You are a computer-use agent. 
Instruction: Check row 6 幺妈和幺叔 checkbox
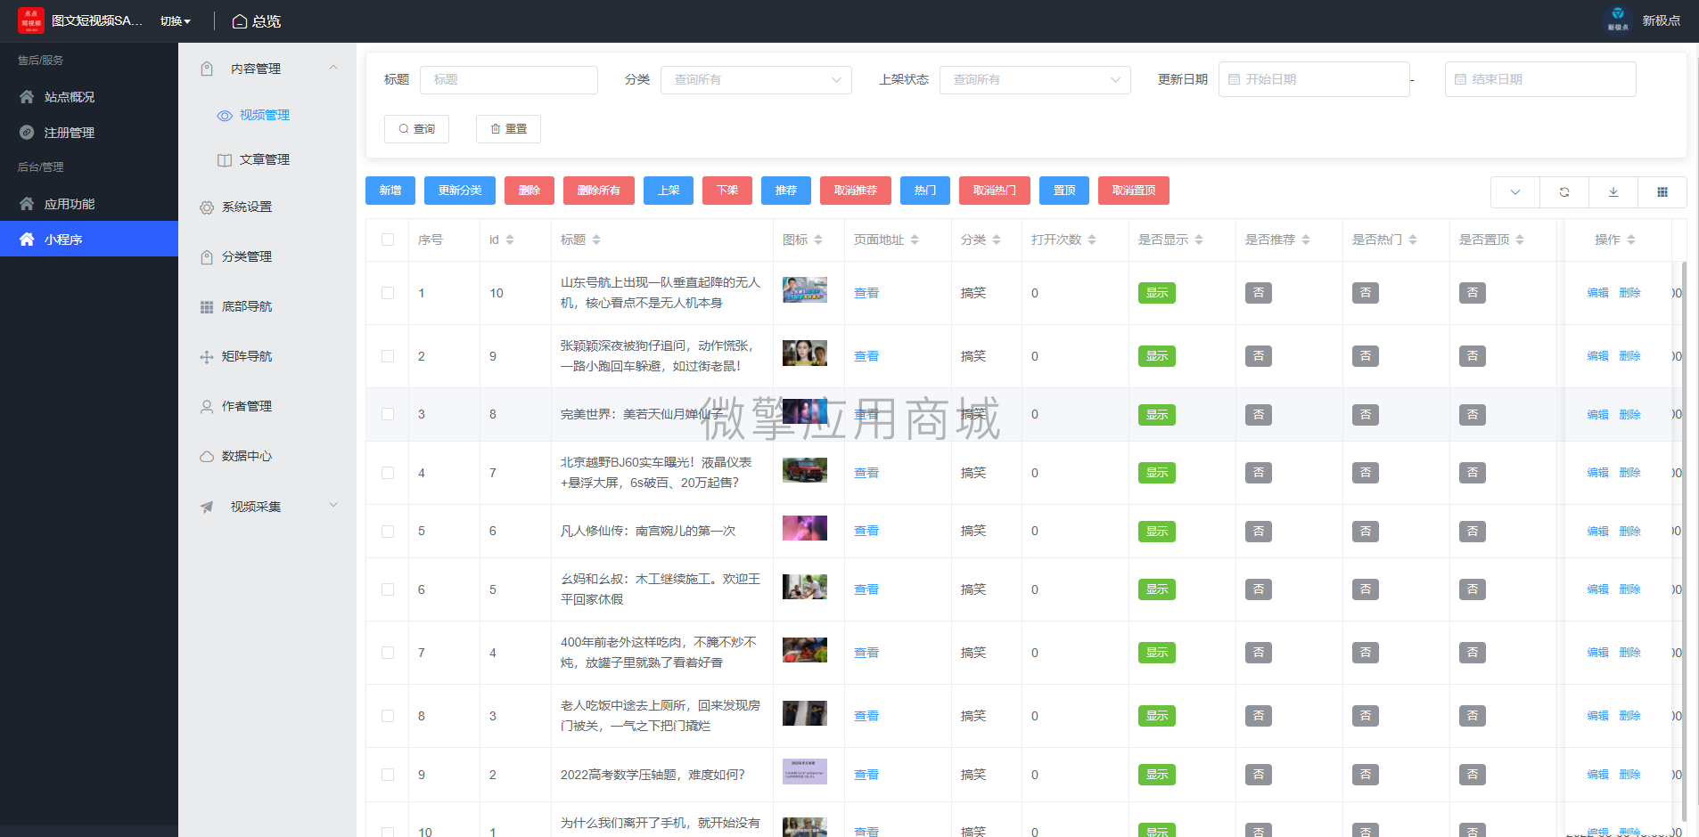coord(388,589)
